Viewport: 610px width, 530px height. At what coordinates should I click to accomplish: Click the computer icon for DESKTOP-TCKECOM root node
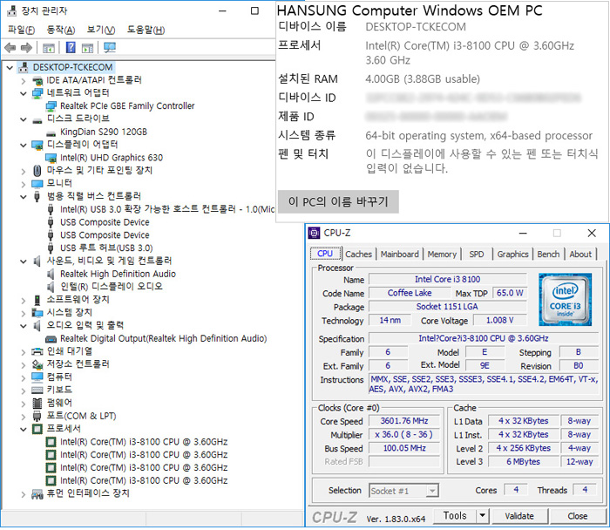(x=24, y=67)
